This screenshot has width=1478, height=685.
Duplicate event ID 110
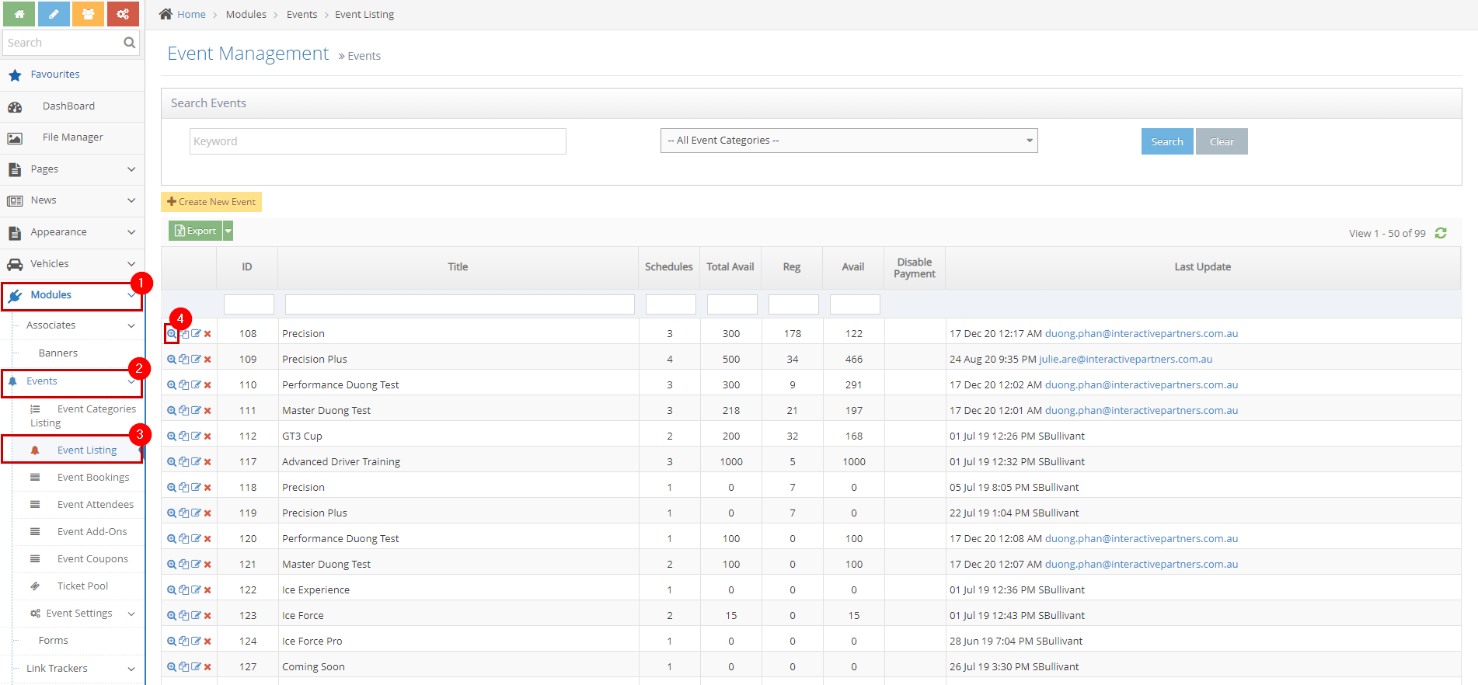[183, 385]
